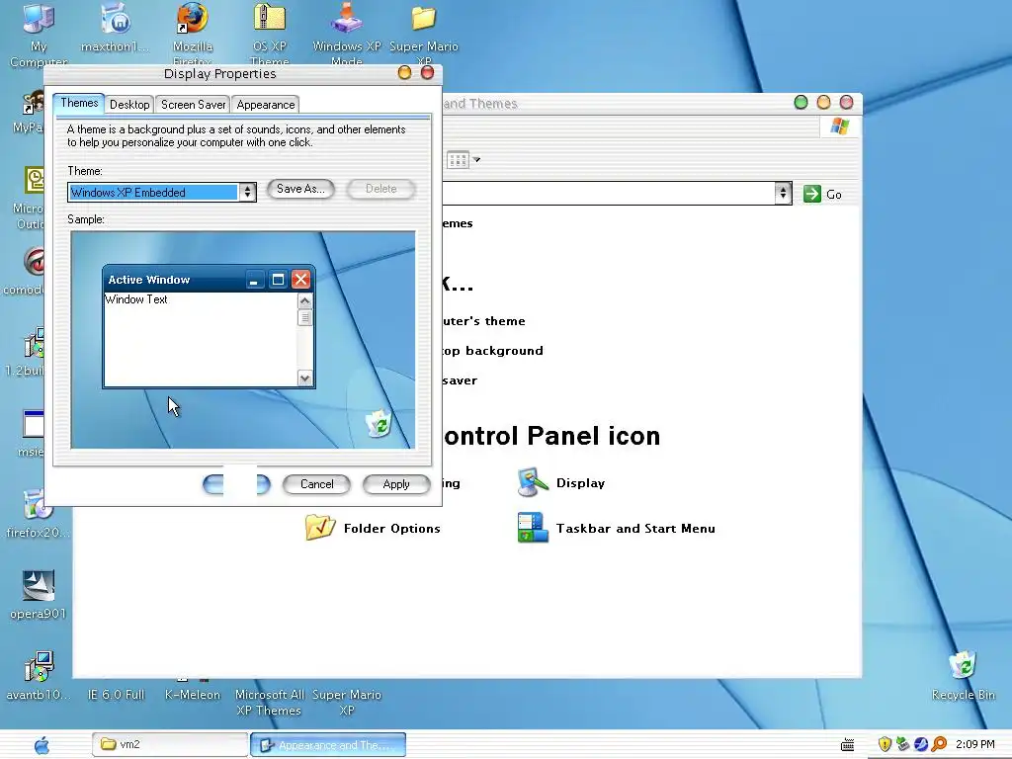Click the yellow security shield tray icon
This screenshot has width=1012, height=759.
(x=885, y=744)
